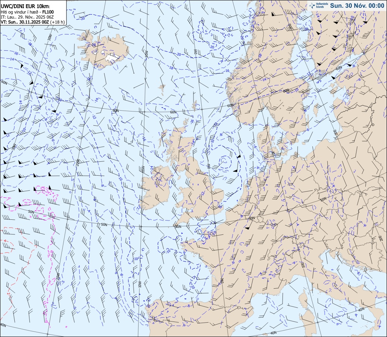Click the 'VT: Sun.. 30.11.2025 00Z (+18 h)' line

[x=33, y=22]
